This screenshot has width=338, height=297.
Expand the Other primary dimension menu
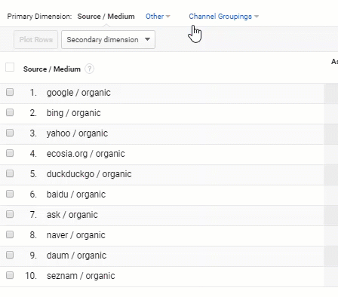pos(158,17)
